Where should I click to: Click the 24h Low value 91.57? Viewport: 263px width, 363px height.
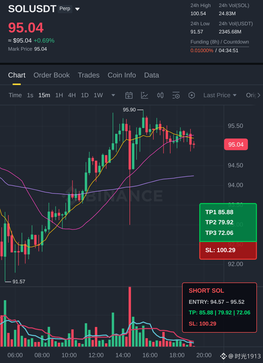pyautogui.click(x=197, y=32)
